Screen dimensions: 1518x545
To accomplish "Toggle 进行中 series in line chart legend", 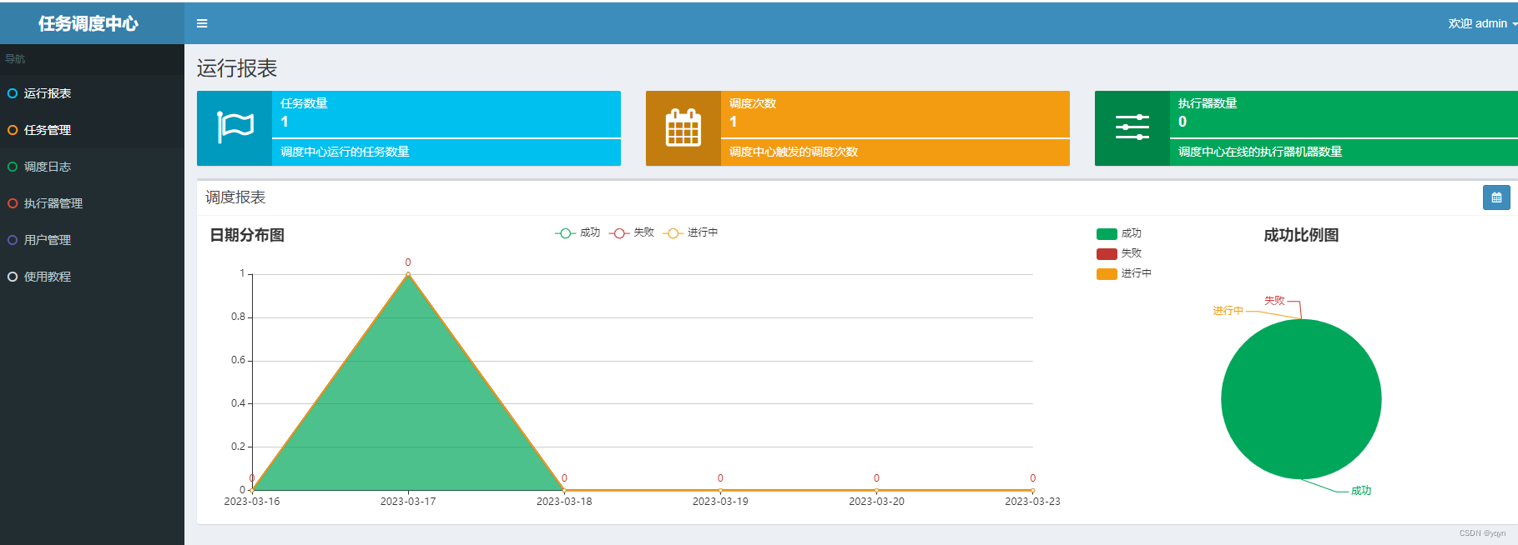I will 690,232.
